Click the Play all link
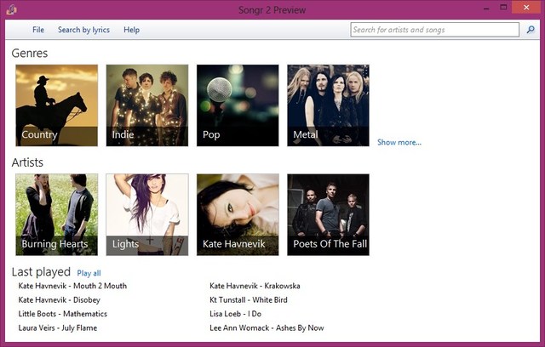The width and height of the screenshot is (545, 347). coord(89,273)
